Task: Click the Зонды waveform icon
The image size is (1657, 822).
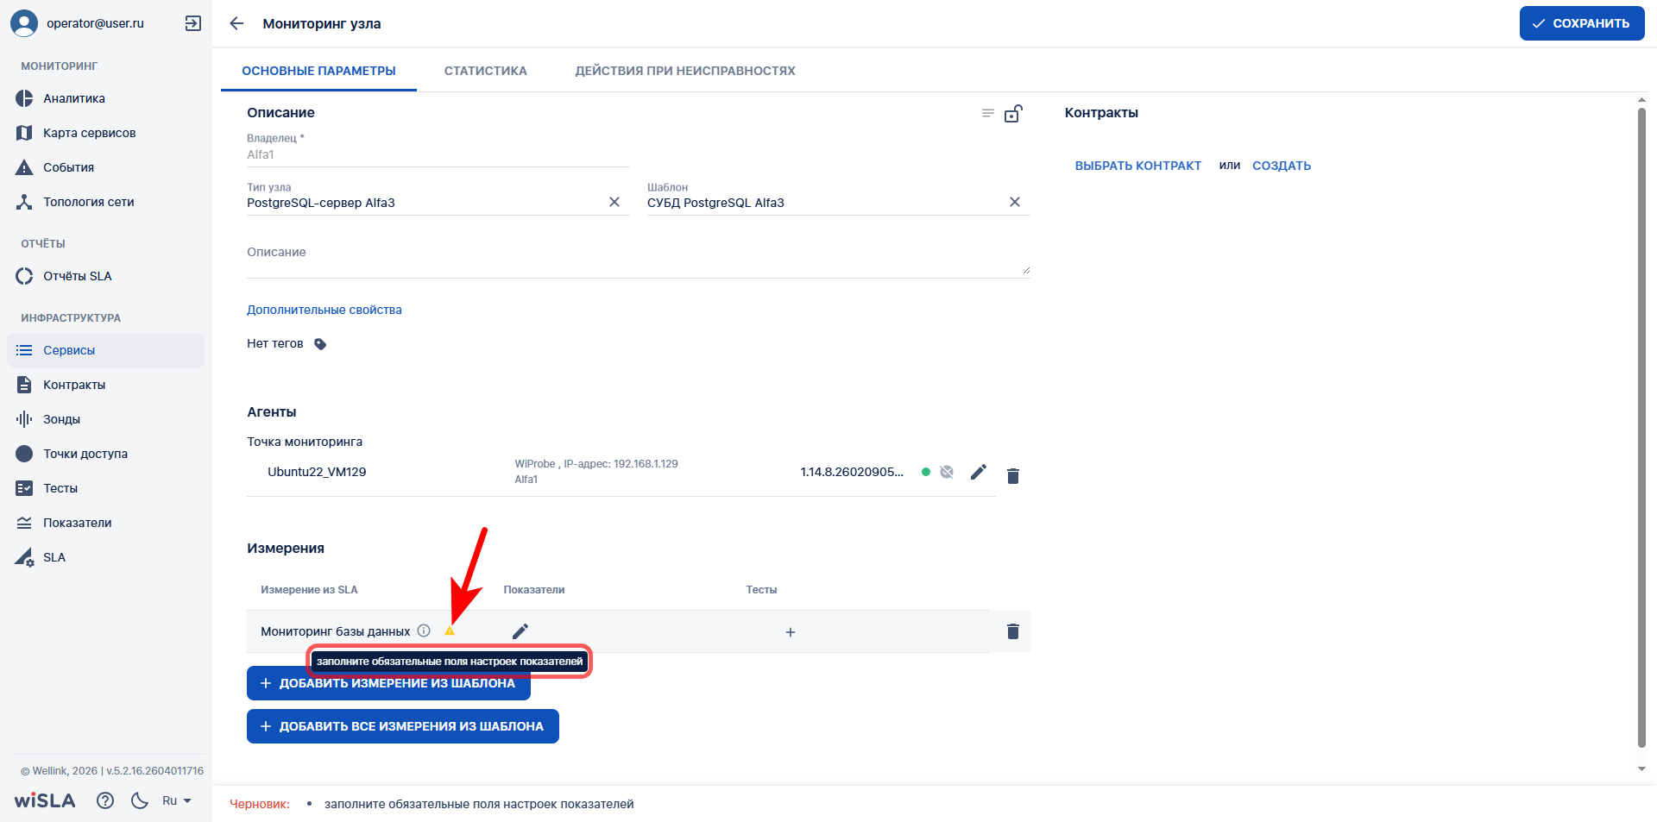Action: click(x=24, y=419)
